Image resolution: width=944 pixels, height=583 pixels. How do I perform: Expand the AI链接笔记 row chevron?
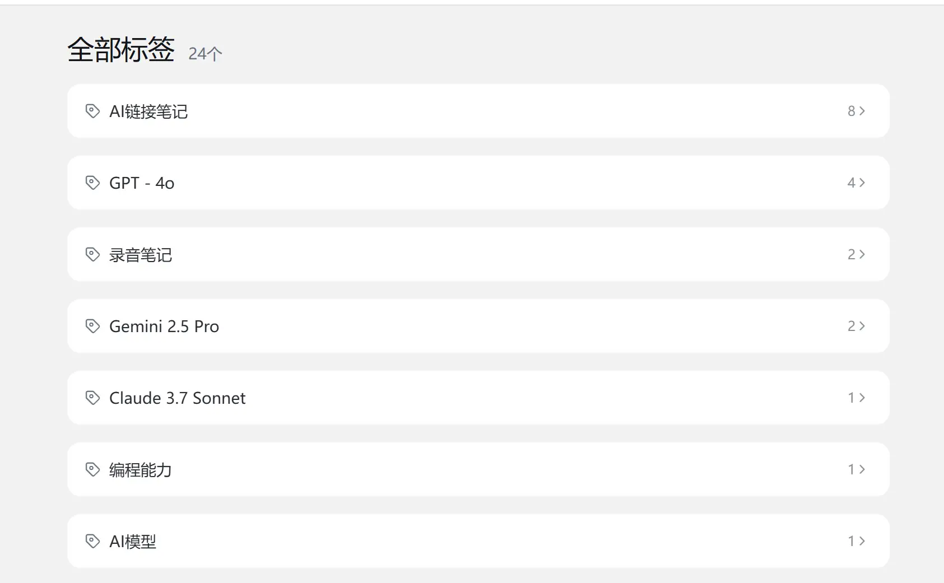click(862, 111)
